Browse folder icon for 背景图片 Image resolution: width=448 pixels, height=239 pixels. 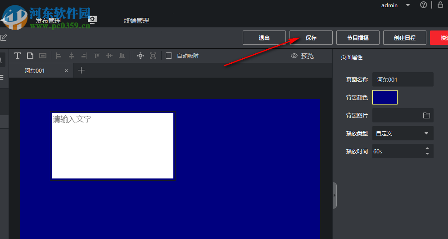(426, 115)
